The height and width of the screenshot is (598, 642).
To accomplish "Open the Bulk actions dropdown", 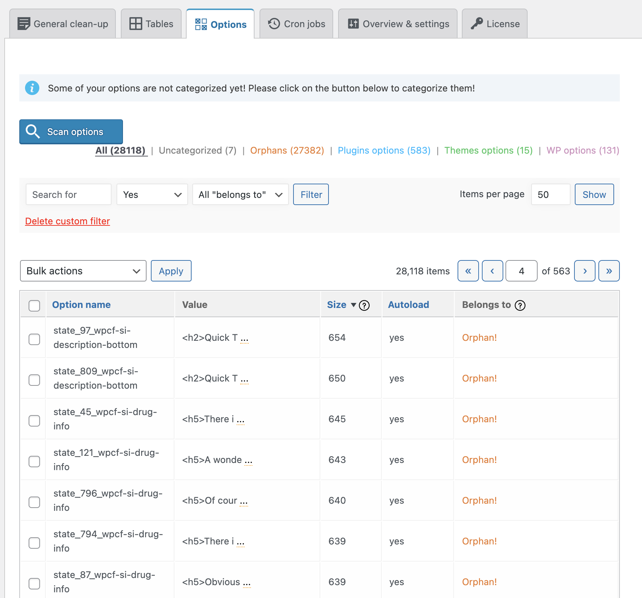I will click(x=83, y=271).
